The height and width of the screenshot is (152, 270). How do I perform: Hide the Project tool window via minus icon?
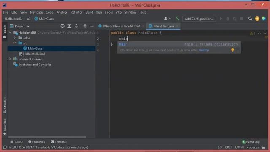pyautogui.click(x=92, y=26)
